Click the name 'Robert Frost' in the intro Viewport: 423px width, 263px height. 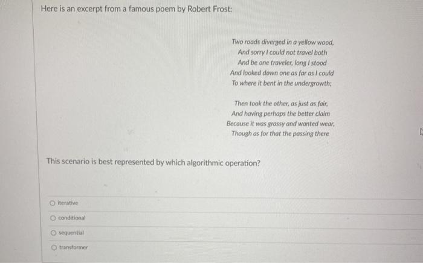(x=210, y=9)
